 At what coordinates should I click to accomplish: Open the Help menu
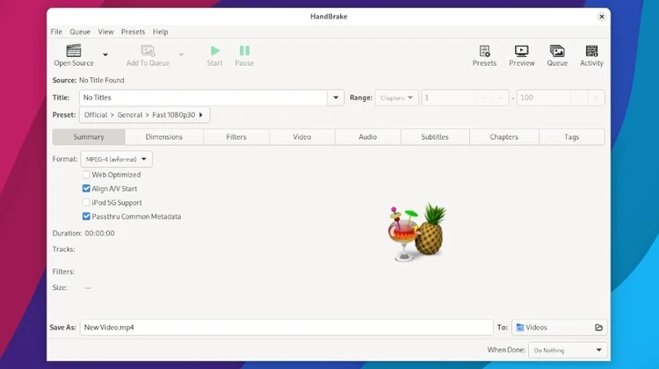point(160,32)
